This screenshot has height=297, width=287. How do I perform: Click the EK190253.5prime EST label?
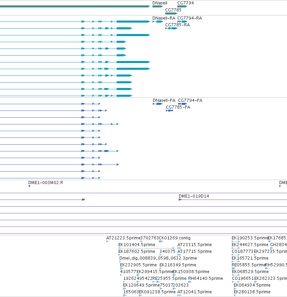[x=250, y=238]
